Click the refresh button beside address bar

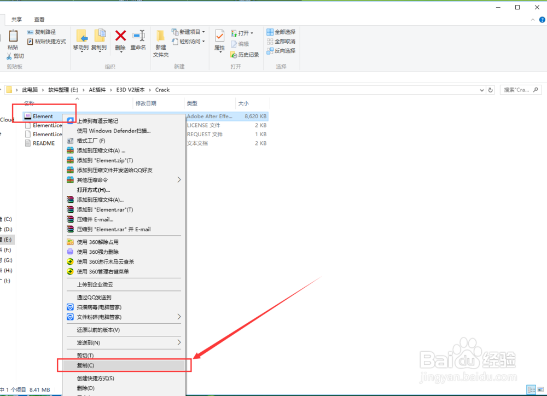tap(491, 90)
